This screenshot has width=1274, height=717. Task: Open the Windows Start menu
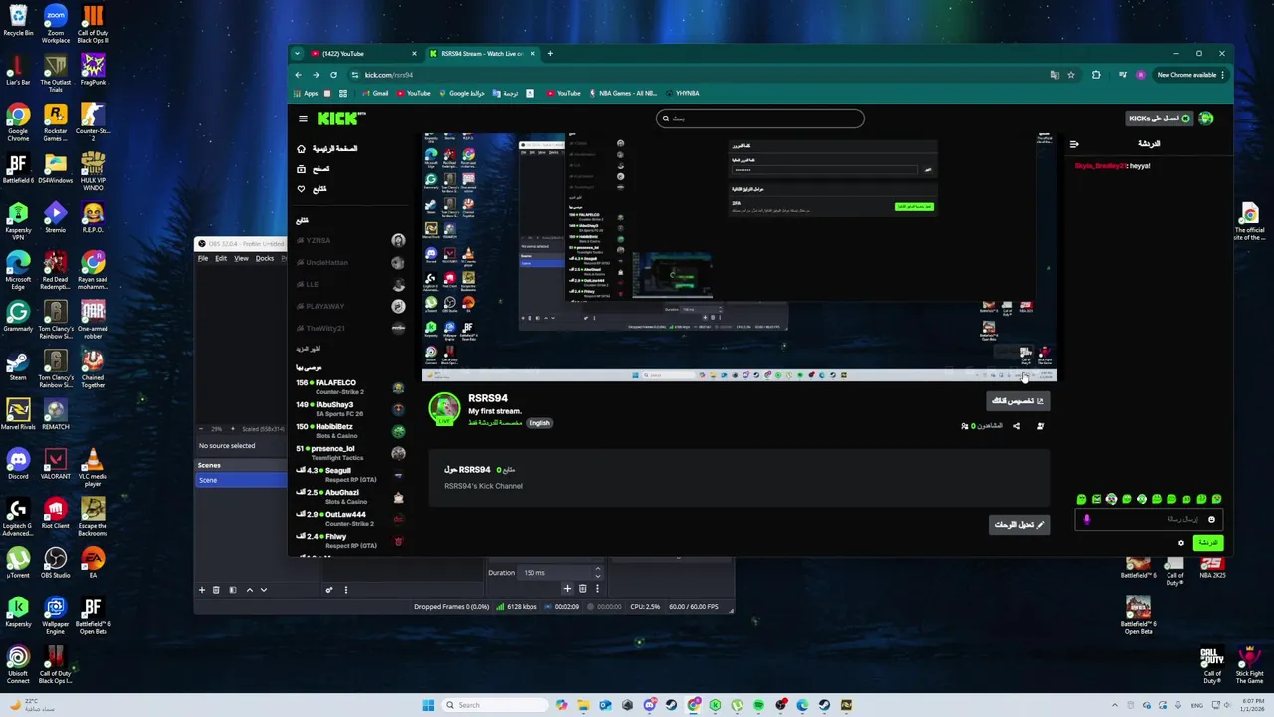[428, 705]
